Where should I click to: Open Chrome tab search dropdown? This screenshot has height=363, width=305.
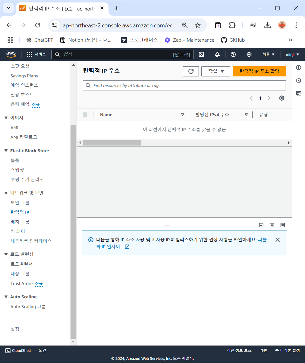tap(8, 8)
